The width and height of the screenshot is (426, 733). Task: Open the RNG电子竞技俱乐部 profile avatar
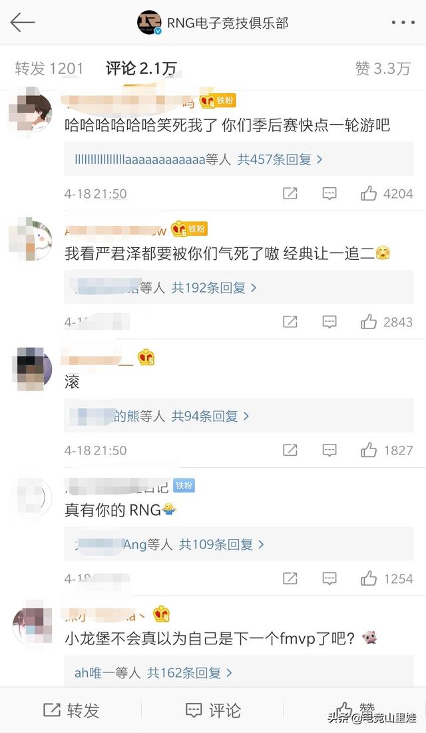coord(149,23)
